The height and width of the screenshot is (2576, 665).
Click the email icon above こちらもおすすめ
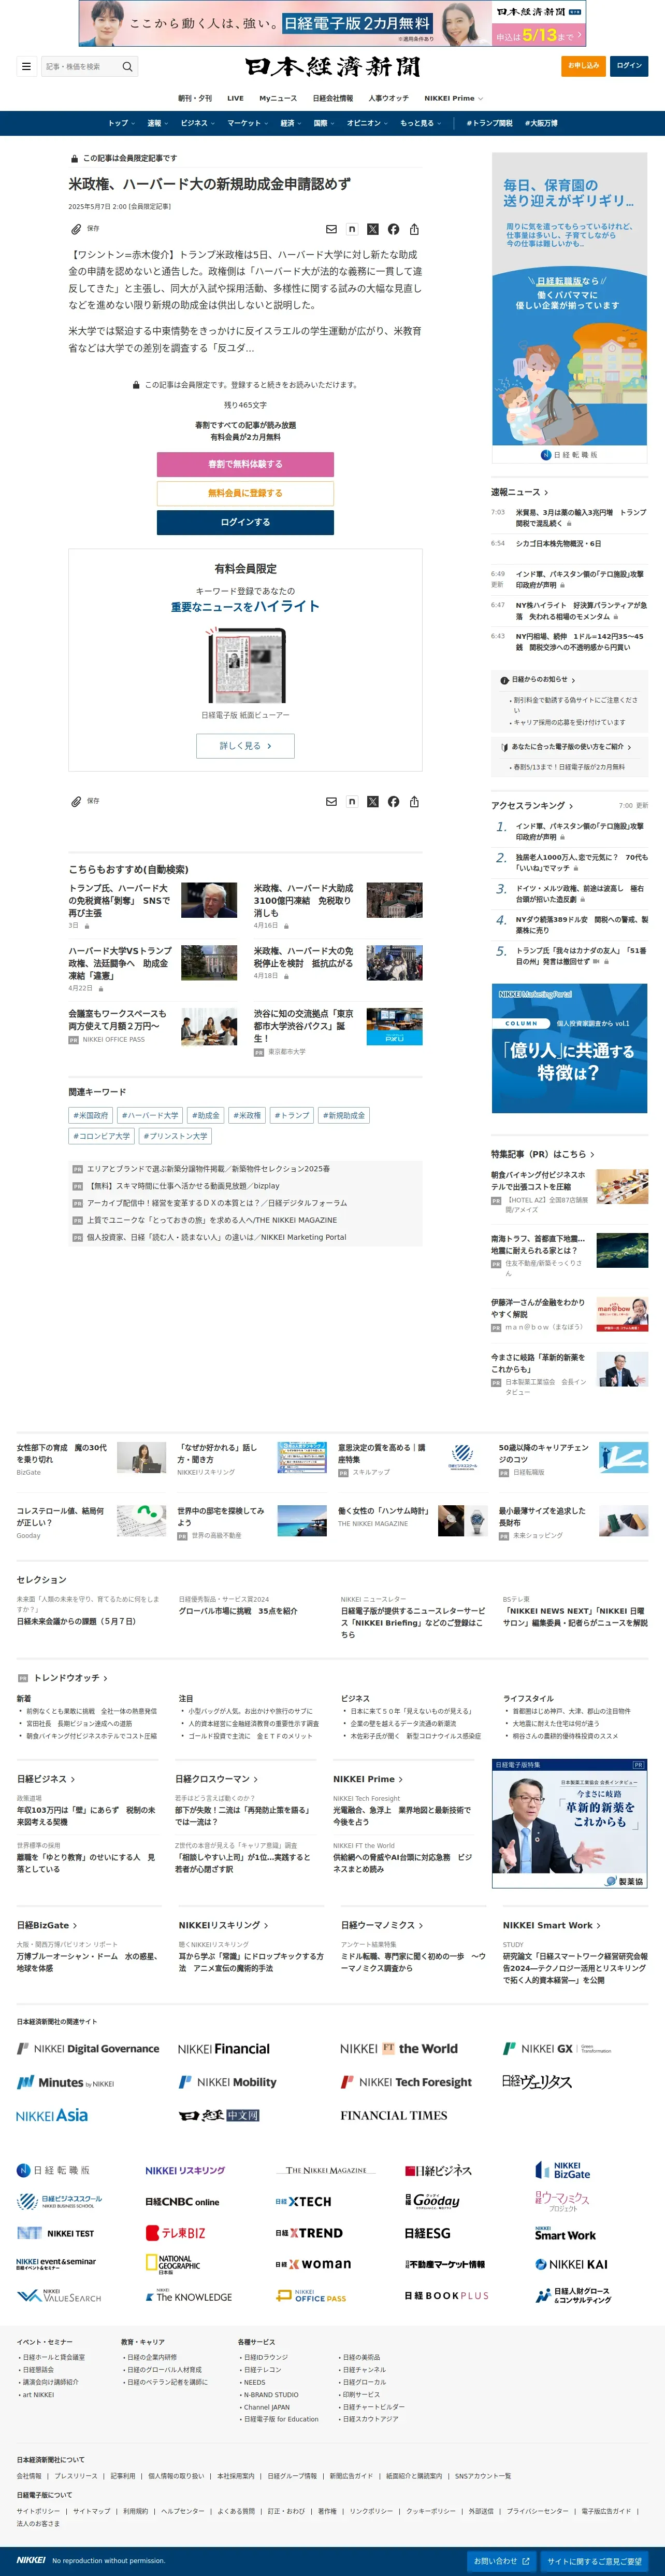click(331, 801)
